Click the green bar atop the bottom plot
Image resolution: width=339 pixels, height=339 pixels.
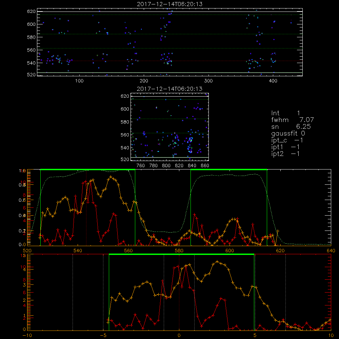coord(181,255)
